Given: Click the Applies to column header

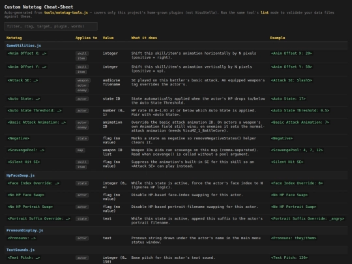Looking at the screenshot, I should (86, 38).
